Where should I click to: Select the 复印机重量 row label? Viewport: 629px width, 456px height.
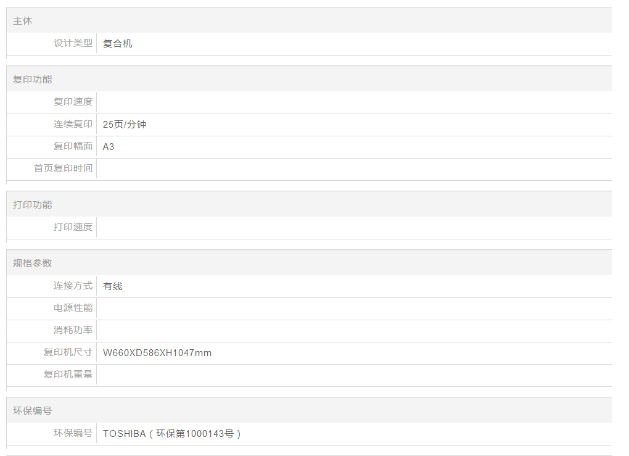[x=68, y=375]
